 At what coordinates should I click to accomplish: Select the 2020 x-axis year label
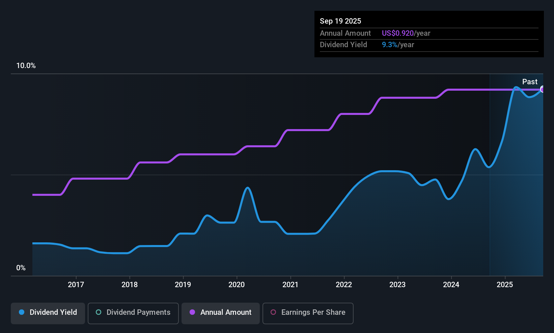(237, 285)
